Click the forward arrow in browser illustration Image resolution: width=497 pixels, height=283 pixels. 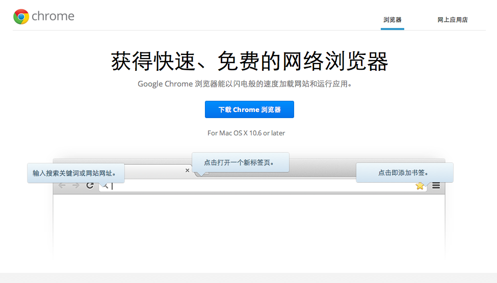point(75,186)
